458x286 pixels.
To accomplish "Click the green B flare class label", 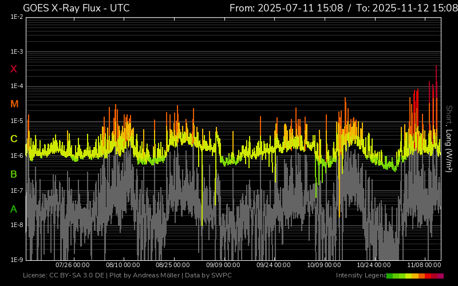I will click(x=14, y=174).
